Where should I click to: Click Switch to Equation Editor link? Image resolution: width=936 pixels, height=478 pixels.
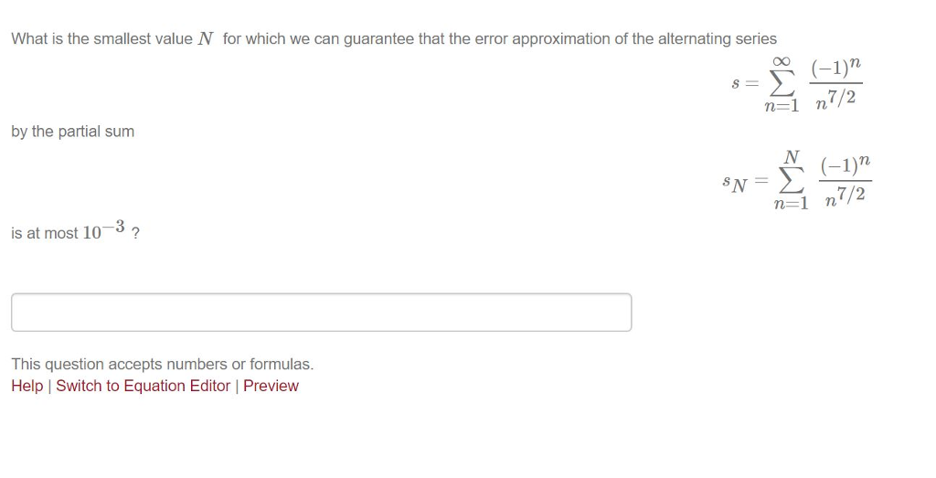(x=143, y=386)
